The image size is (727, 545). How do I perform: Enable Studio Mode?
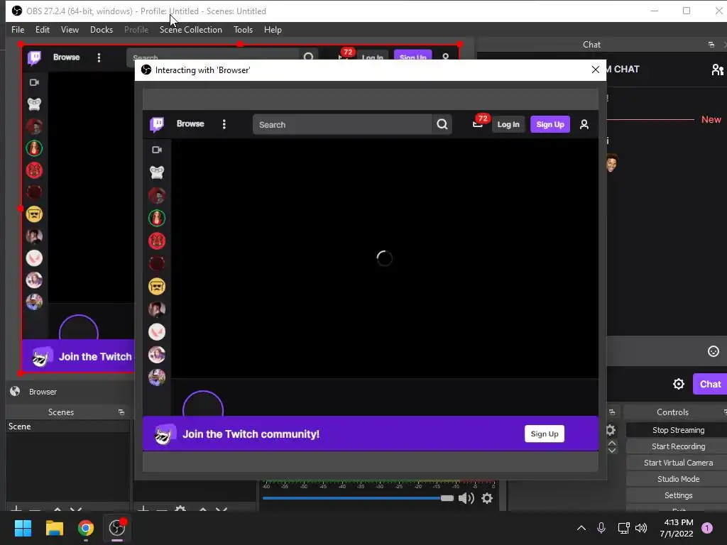tap(678, 479)
